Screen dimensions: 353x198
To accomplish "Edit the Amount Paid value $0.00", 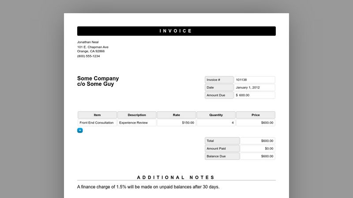I will (258, 149).
